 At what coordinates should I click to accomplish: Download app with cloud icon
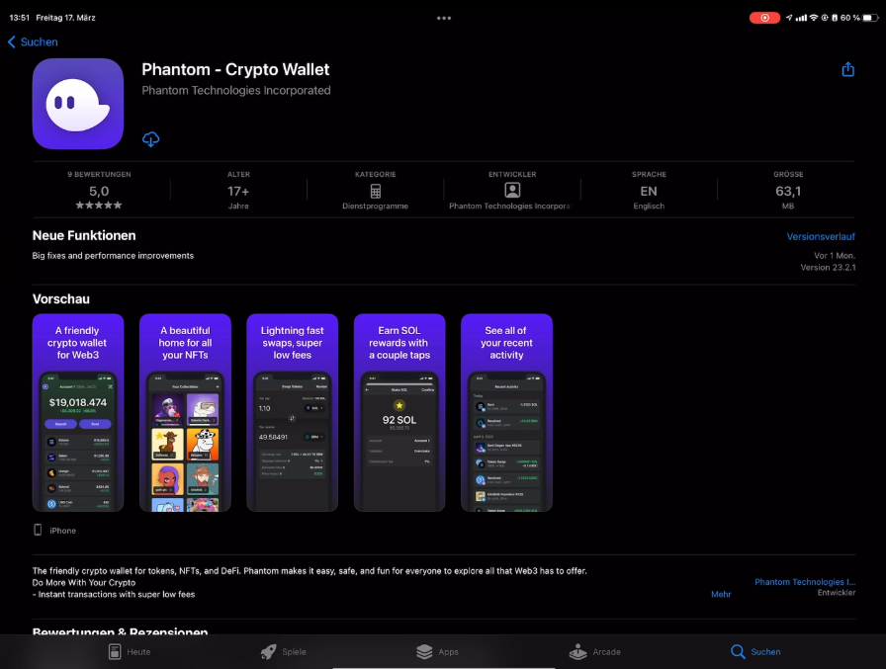(x=150, y=139)
